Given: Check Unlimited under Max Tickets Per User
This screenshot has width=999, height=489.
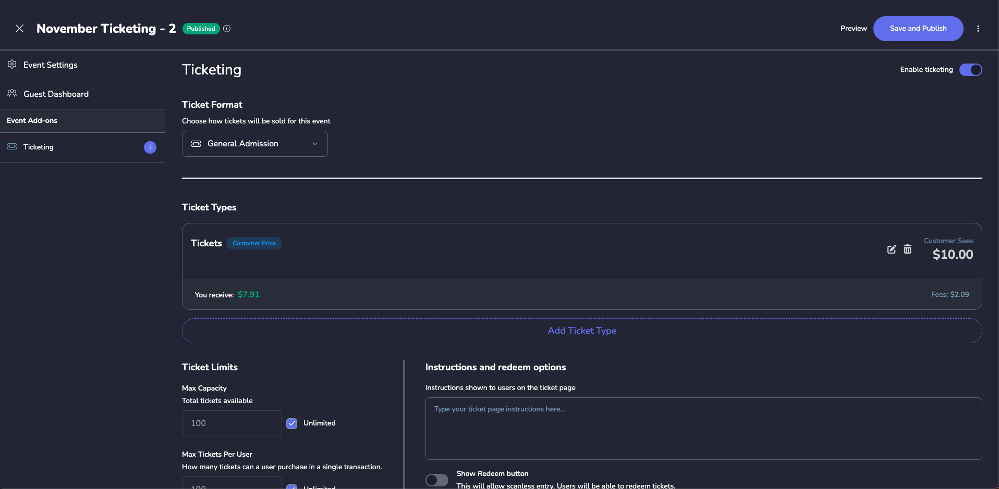Looking at the screenshot, I should (x=292, y=487).
